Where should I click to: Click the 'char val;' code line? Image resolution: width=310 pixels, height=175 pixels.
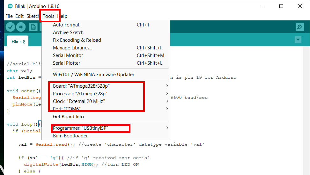[x=19, y=71]
